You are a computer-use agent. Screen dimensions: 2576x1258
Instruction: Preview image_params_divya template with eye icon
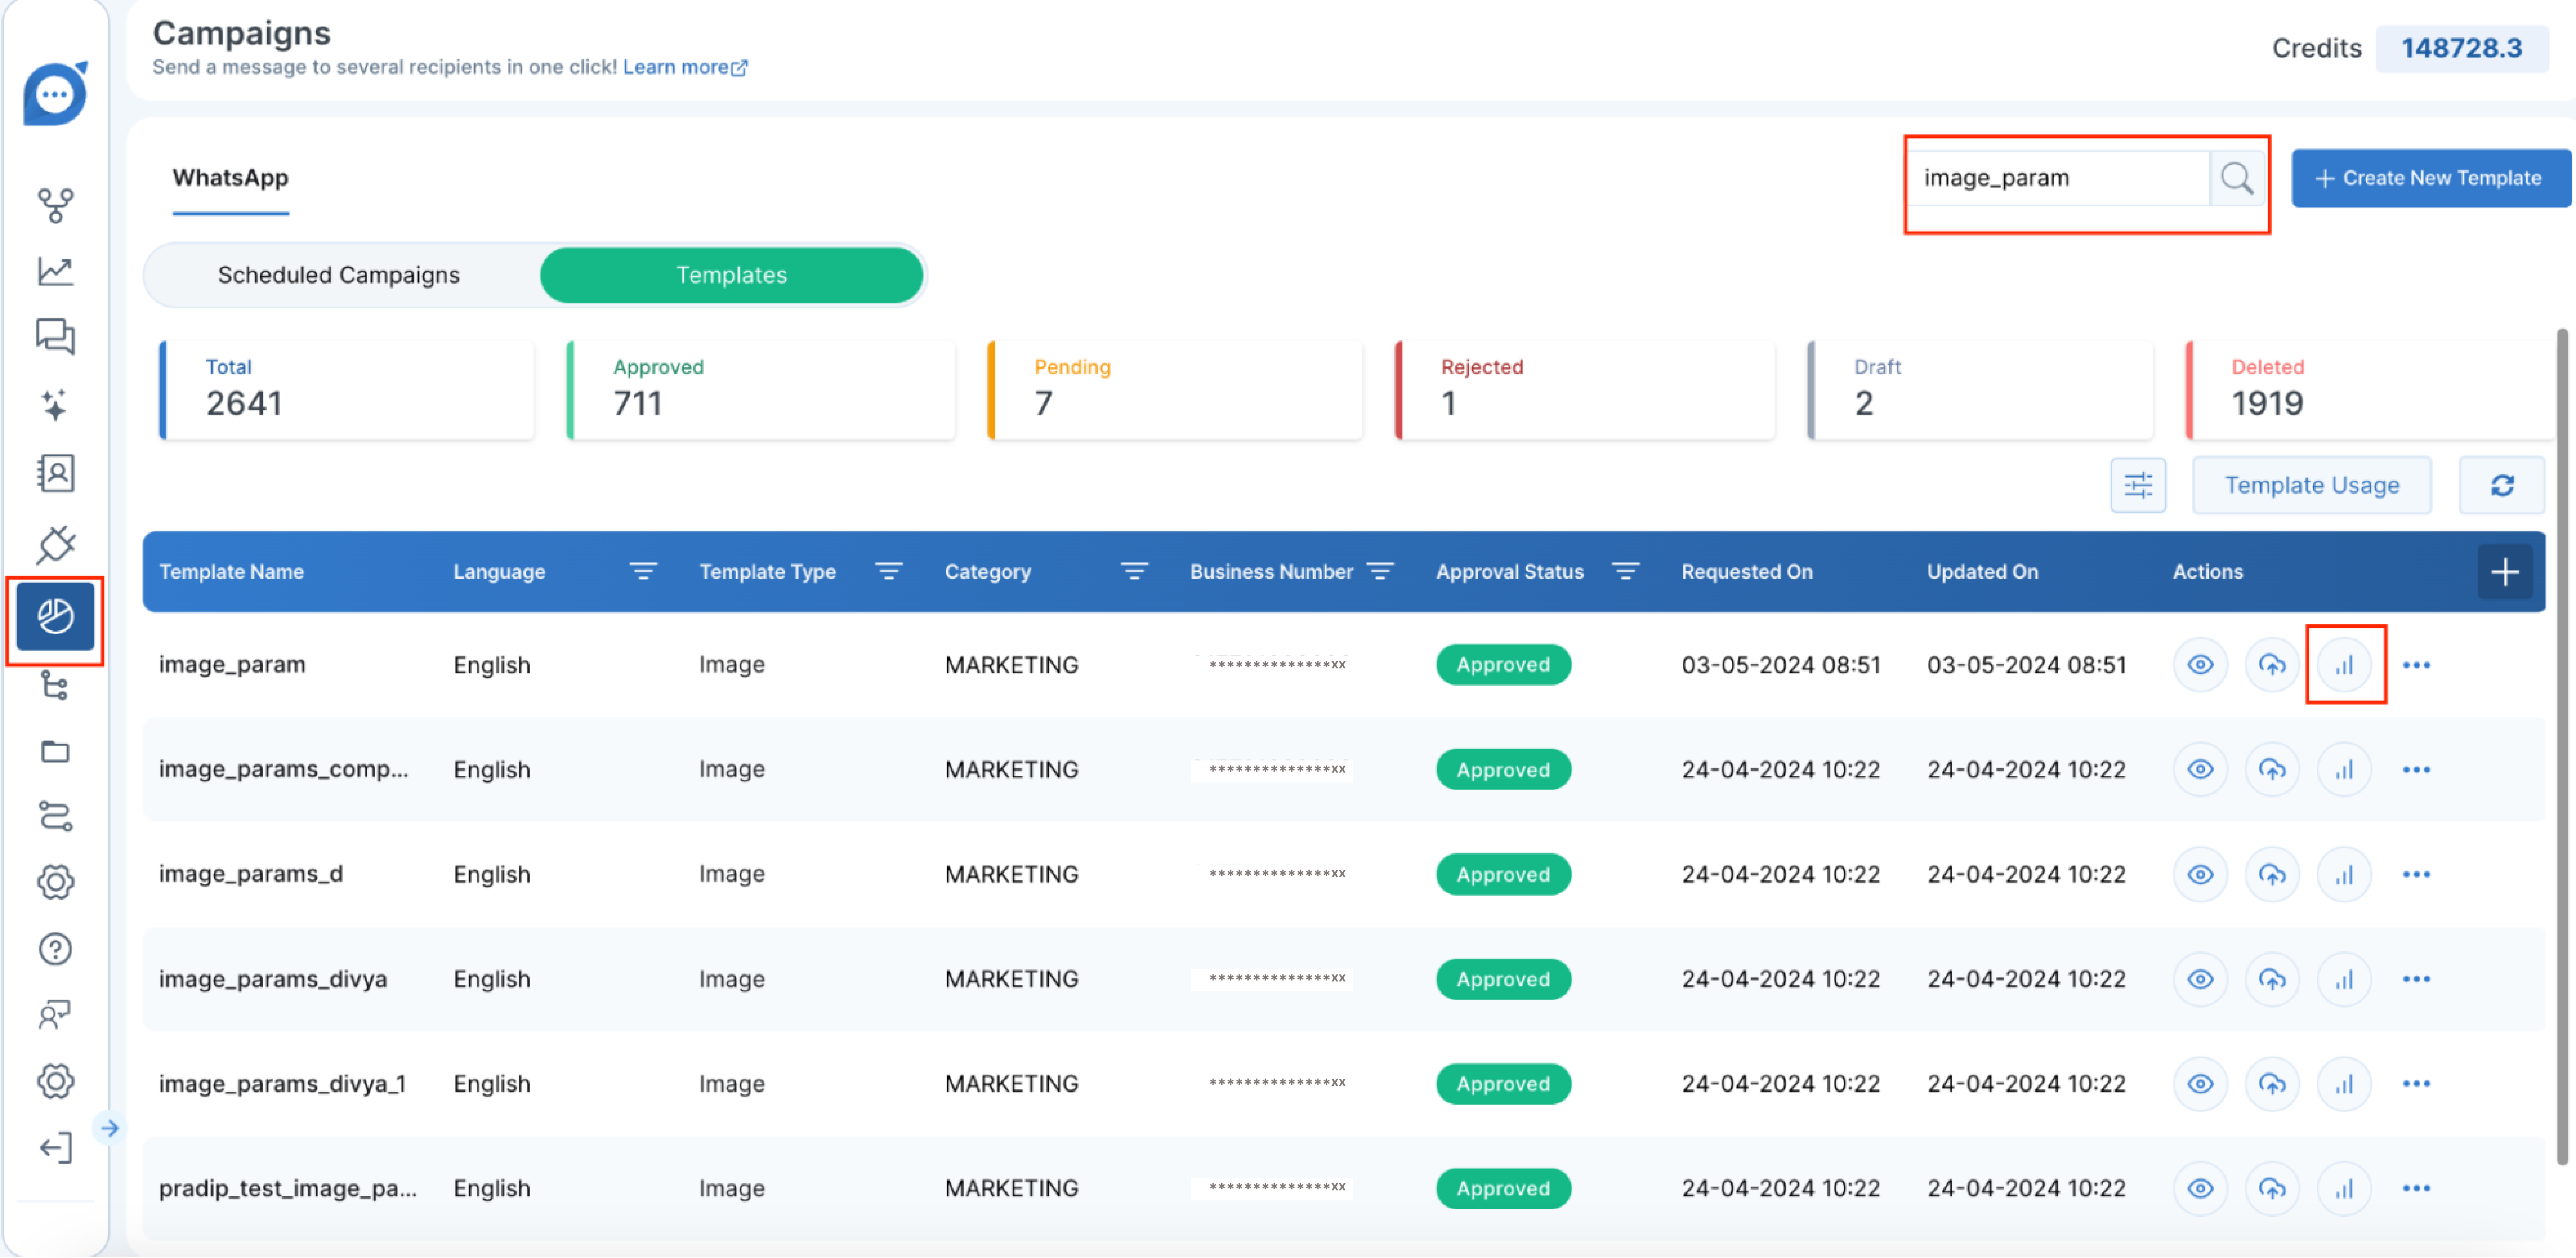pyautogui.click(x=2200, y=980)
